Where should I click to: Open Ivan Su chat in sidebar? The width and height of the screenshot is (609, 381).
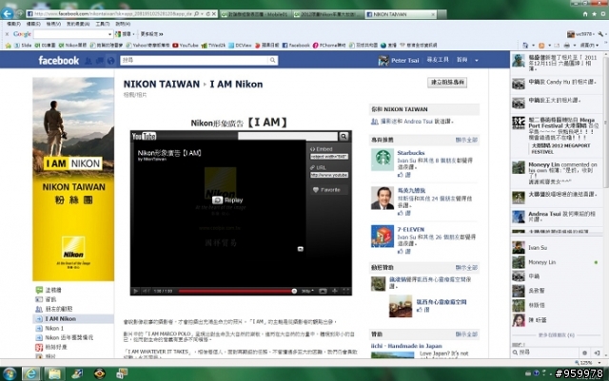pyautogui.click(x=556, y=248)
